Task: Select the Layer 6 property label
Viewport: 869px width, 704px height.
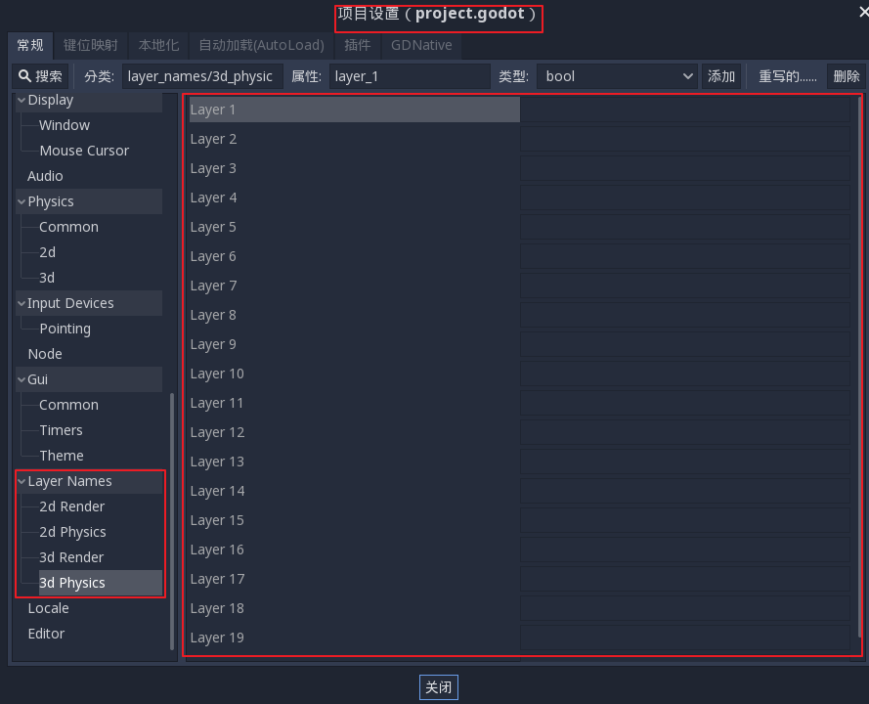Action: (213, 256)
